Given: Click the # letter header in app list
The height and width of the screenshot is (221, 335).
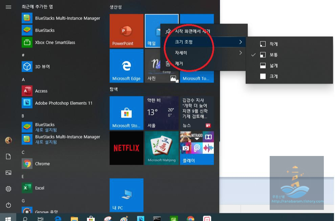Looking at the screenshot, I should tap(23, 55).
